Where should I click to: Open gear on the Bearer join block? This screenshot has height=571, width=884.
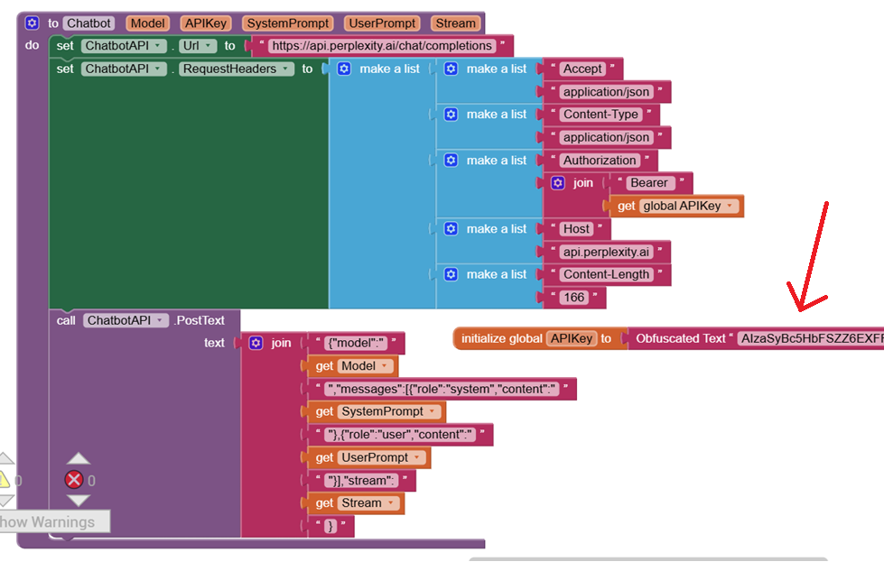557,183
